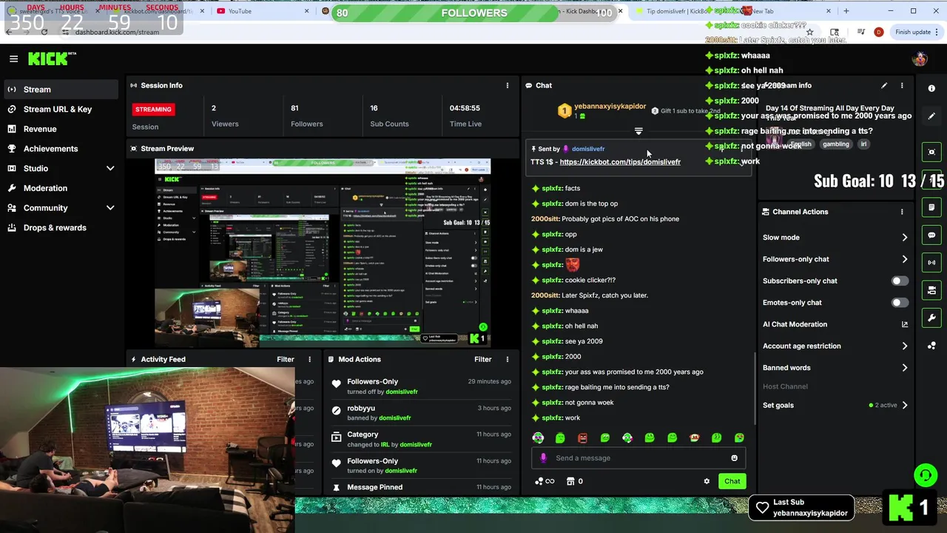Click the wrench icon in right rail
The height and width of the screenshot is (533, 947).
[931, 318]
